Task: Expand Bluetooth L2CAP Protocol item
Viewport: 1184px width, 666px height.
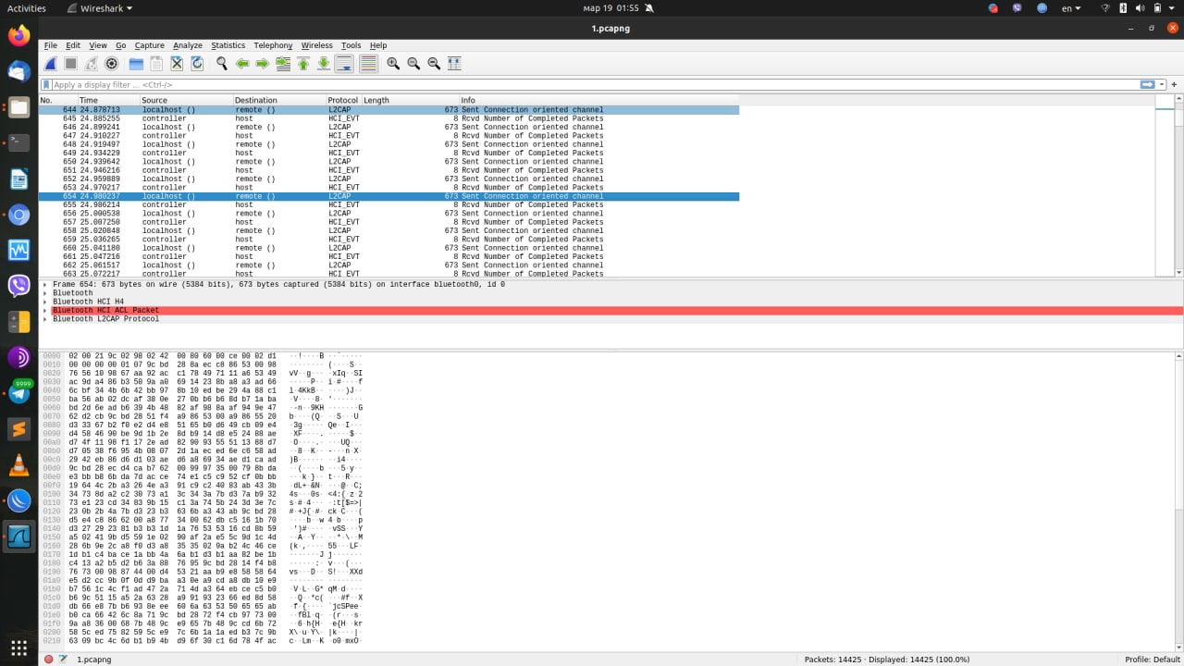Action: point(45,319)
